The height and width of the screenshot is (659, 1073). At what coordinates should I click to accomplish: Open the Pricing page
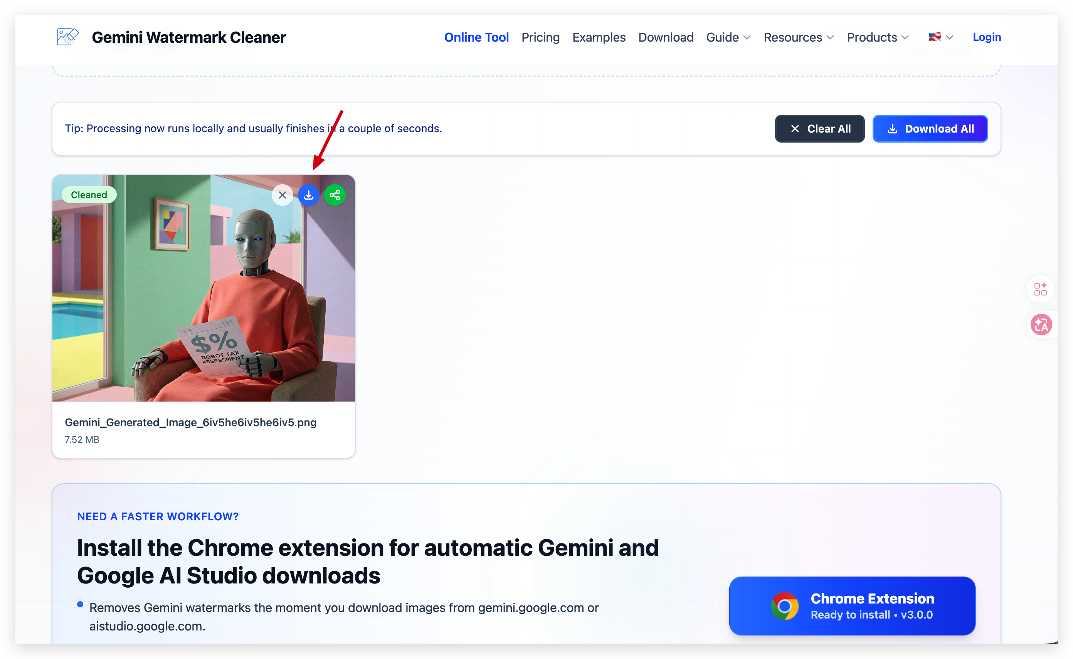[540, 37]
